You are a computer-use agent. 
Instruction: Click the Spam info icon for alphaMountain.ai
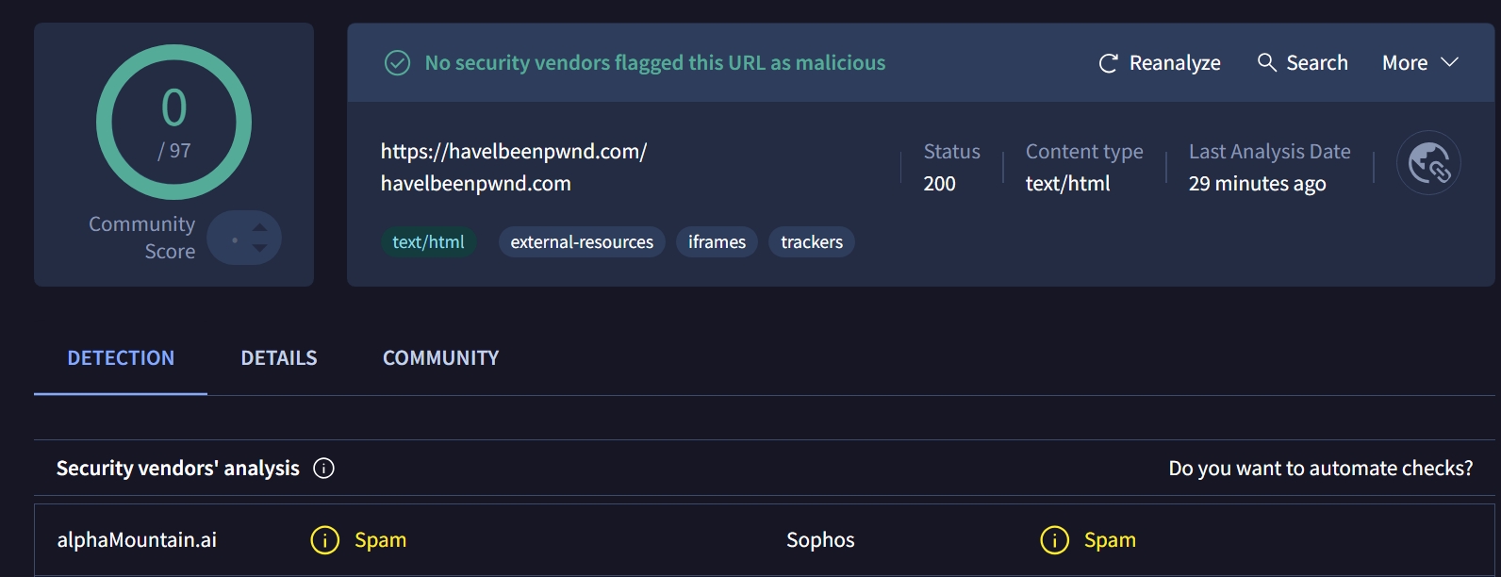tap(325, 540)
